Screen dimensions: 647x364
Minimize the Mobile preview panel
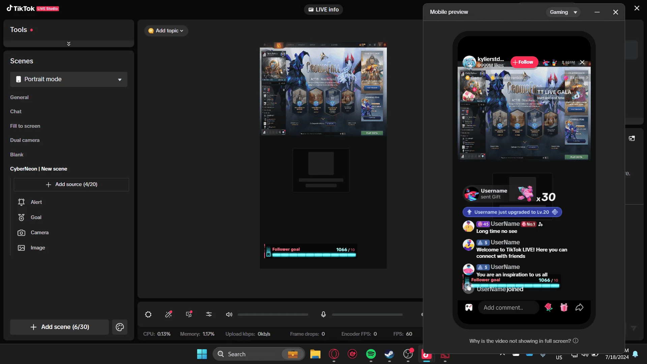pyautogui.click(x=597, y=12)
